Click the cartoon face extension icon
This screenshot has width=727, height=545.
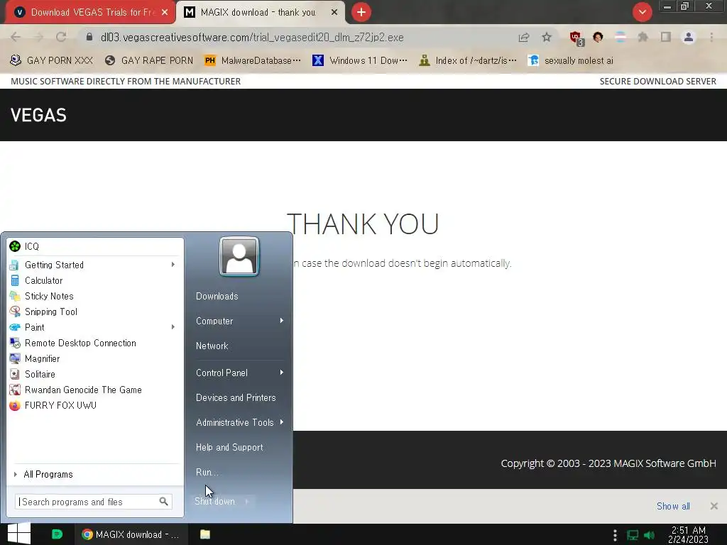[598, 37]
